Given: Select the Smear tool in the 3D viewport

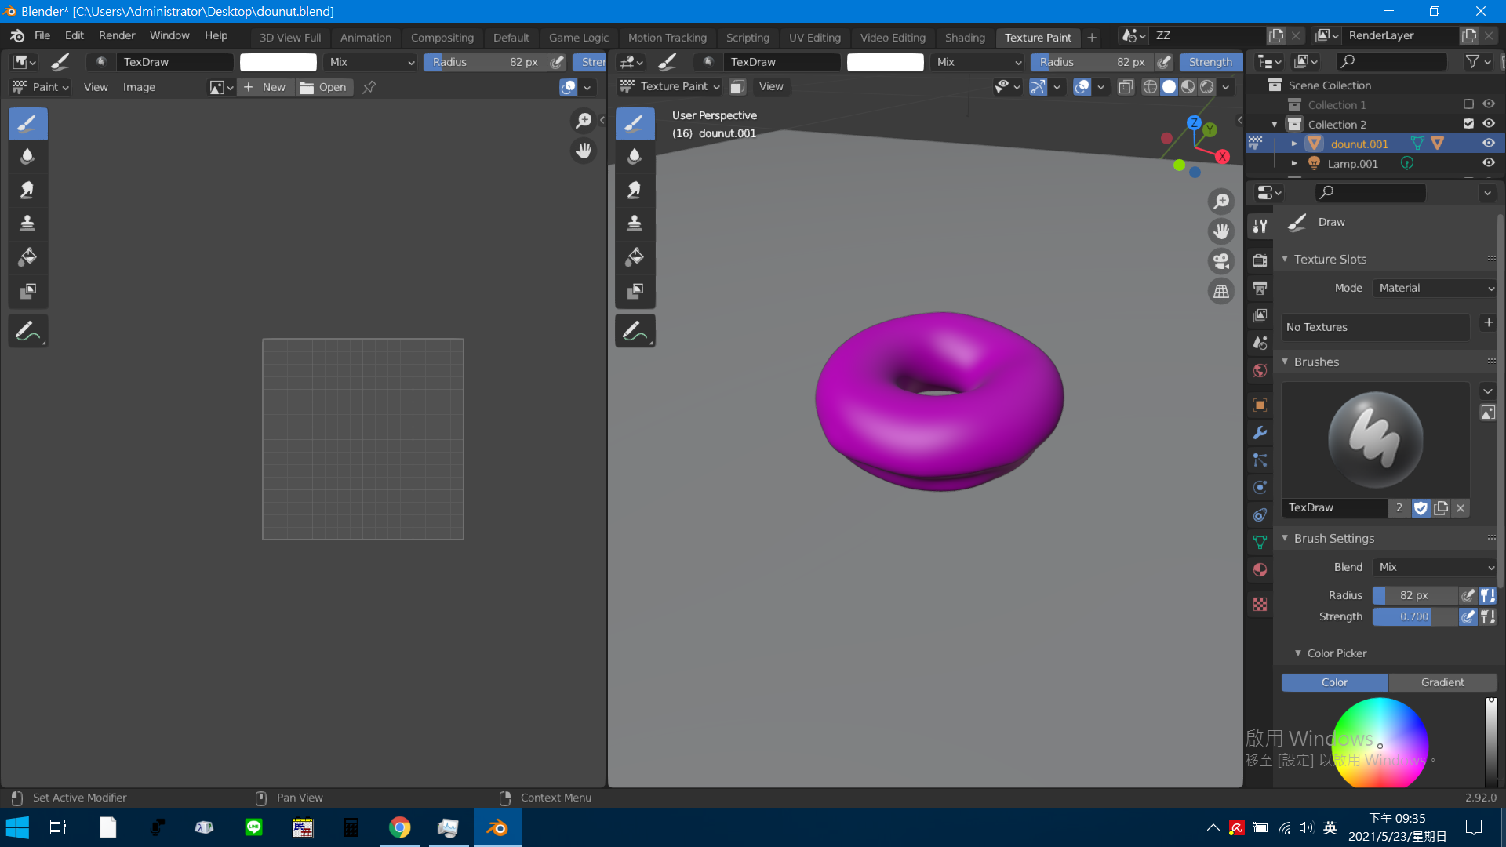Looking at the screenshot, I should [x=635, y=190].
